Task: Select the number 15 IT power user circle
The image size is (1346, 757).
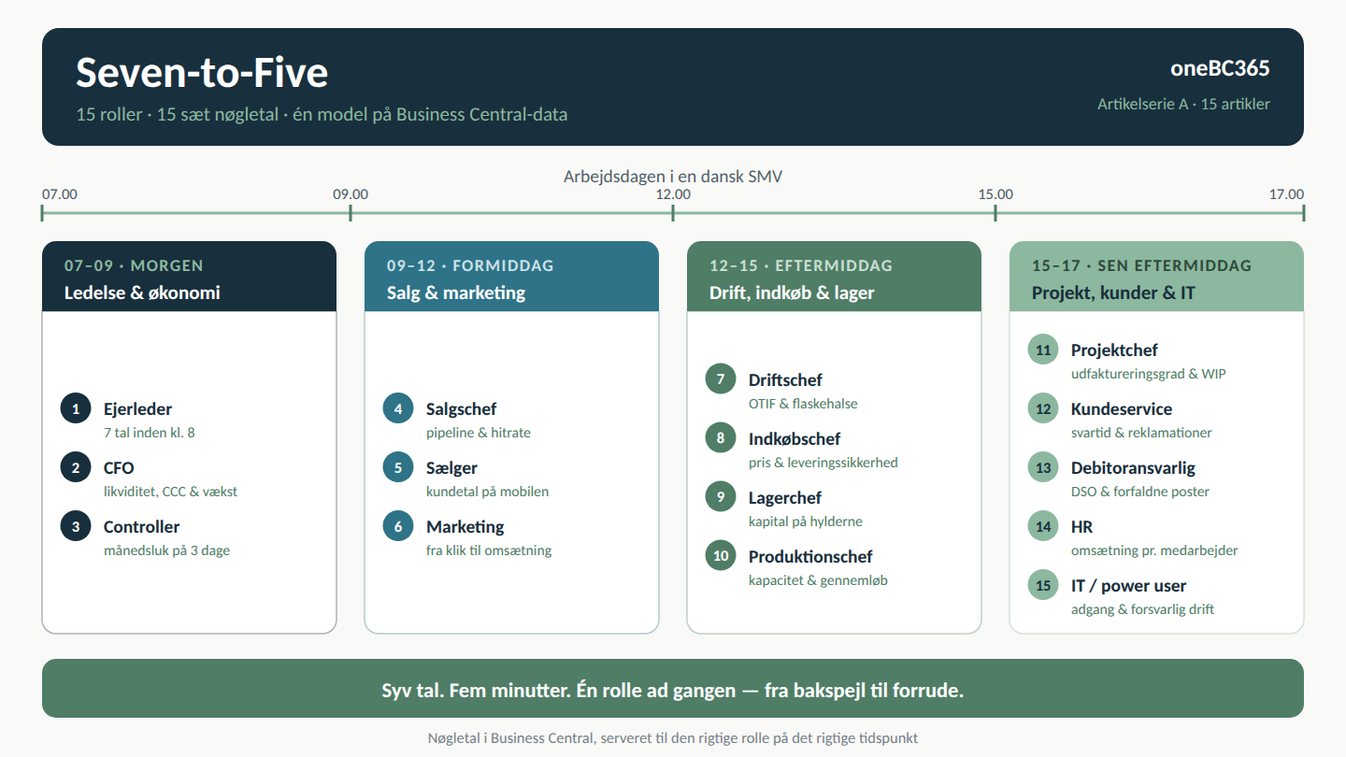Action: click(1043, 585)
